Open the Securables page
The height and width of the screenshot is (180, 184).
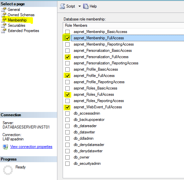(x=16, y=25)
